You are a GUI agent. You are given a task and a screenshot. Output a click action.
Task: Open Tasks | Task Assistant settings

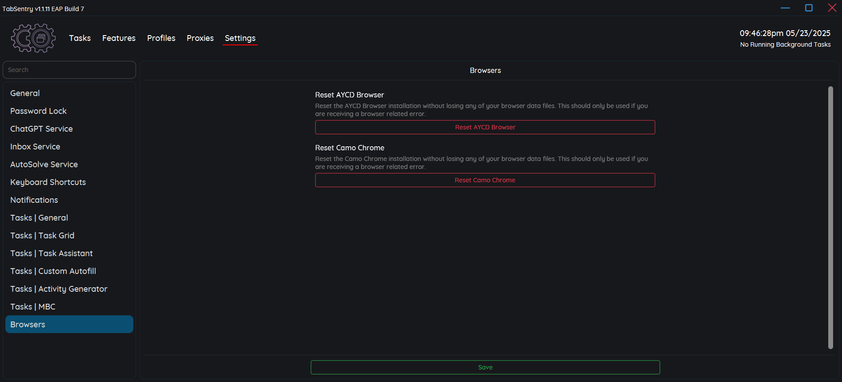pyautogui.click(x=69, y=253)
